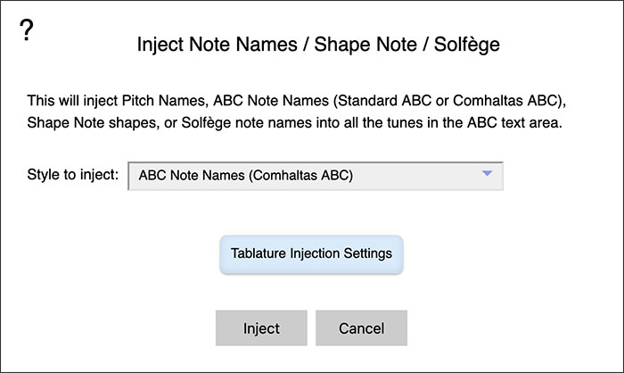This screenshot has width=624, height=373.
Task: Cancel the note name injection dialog
Action: (x=361, y=328)
